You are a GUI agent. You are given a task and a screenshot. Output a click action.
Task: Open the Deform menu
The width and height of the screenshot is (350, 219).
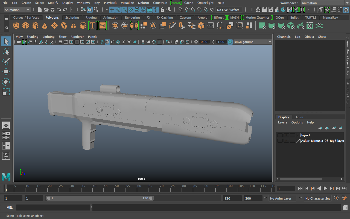pyautogui.click(x=144, y=3)
